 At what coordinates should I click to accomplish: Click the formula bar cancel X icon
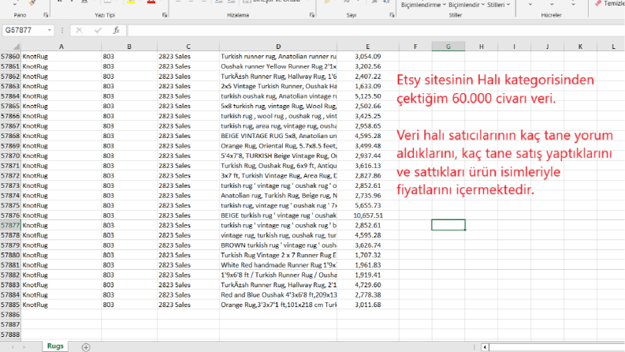tap(80, 30)
